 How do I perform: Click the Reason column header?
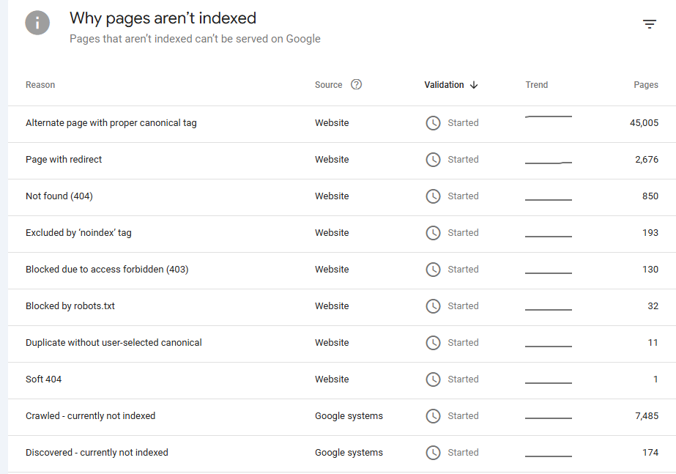(x=40, y=85)
